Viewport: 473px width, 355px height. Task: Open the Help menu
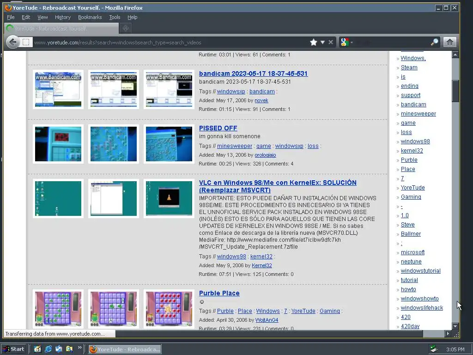tap(132, 17)
